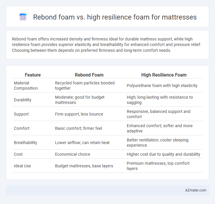The width and height of the screenshot is (215, 204).
Task: Click 'Lower airflow; can retain heat' cell
Action: [82, 143]
